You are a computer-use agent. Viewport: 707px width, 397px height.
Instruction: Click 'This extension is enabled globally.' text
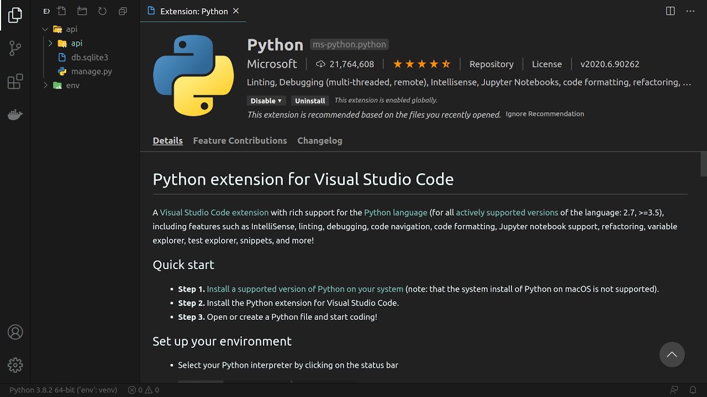[x=386, y=100]
